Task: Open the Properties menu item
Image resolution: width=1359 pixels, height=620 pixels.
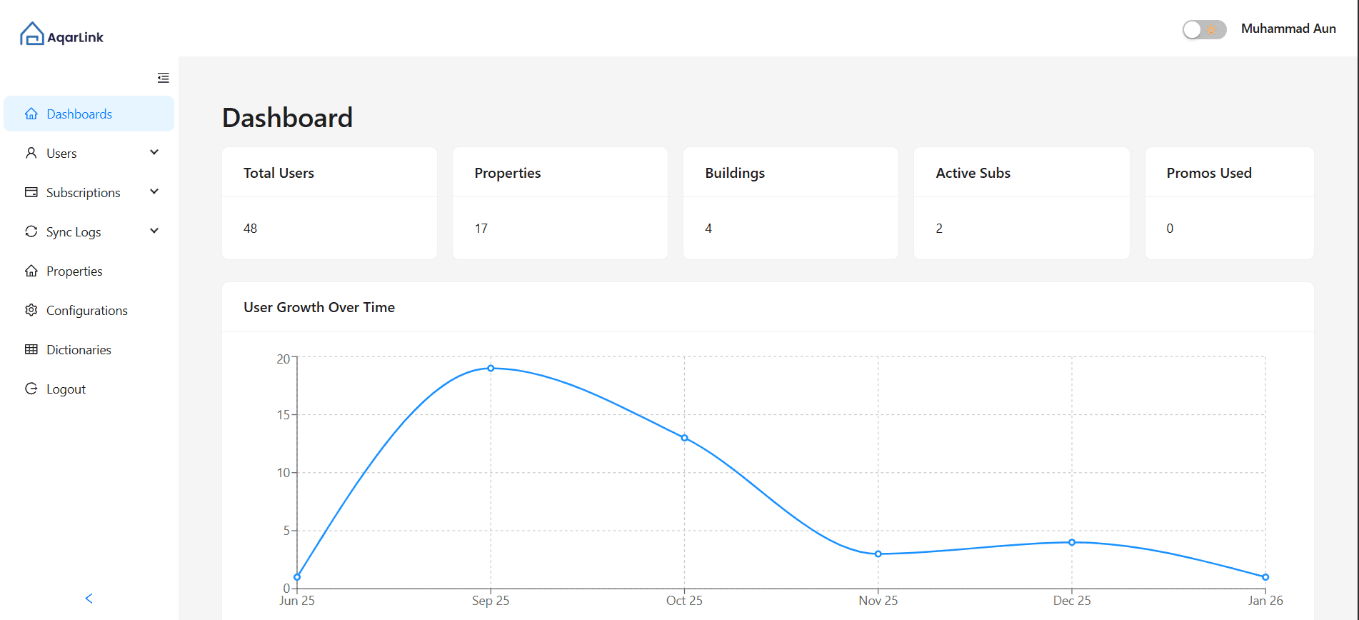Action: pyautogui.click(x=74, y=271)
